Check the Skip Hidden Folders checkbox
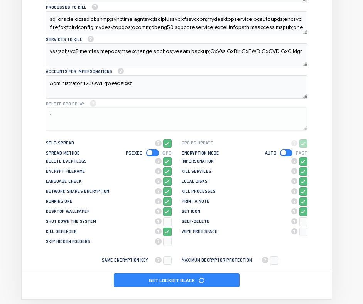This screenshot has width=363, height=304. pyautogui.click(x=167, y=242)
